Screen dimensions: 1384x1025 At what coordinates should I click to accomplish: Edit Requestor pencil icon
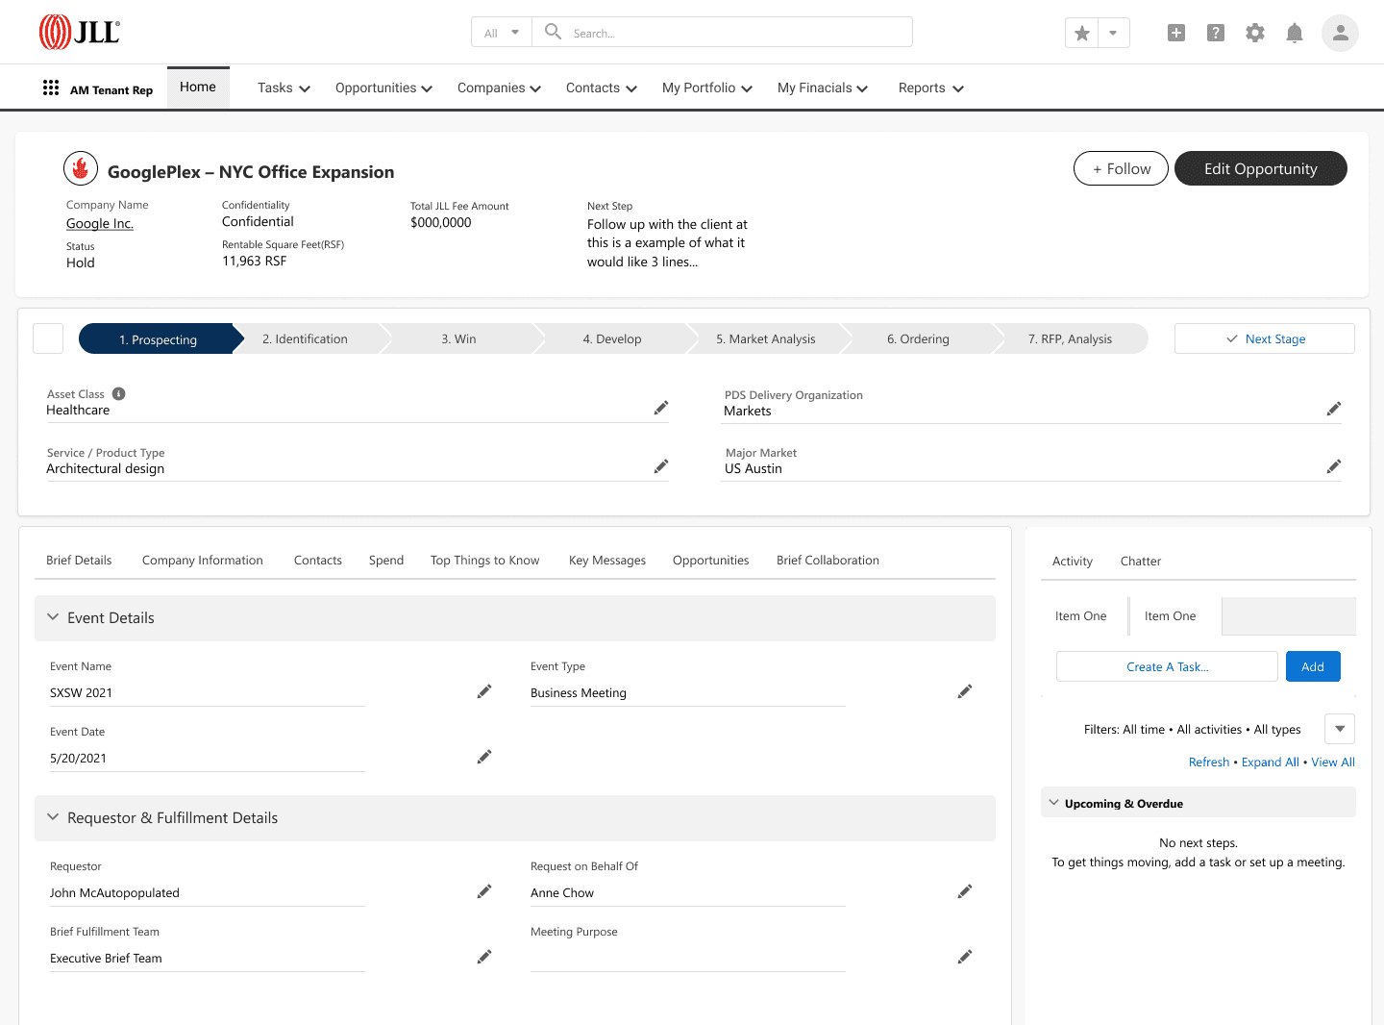pos(484,891)
